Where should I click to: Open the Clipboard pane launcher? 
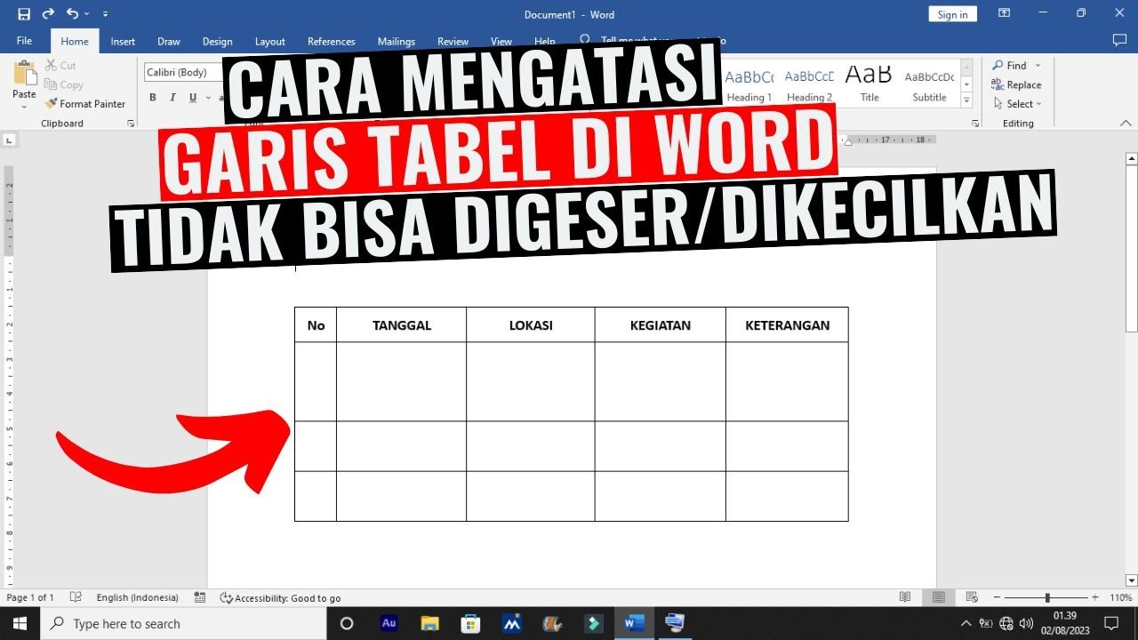point(131,124)
